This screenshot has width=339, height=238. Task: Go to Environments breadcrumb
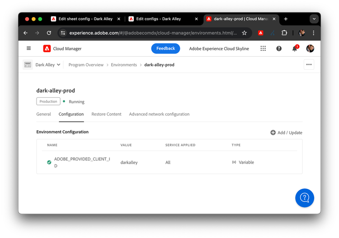click(x=124, y=64)
